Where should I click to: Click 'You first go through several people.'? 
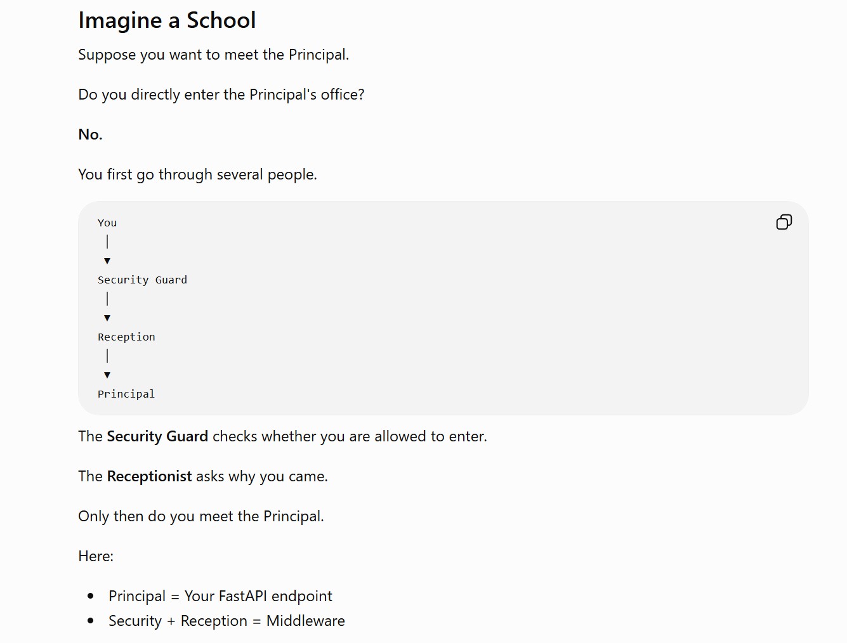click(x=197, y=174)
